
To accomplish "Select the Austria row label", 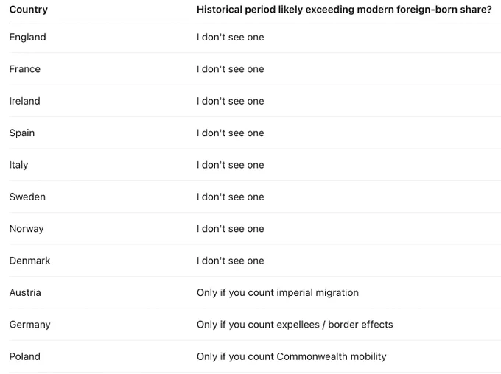I will click(x=25, y=292).
